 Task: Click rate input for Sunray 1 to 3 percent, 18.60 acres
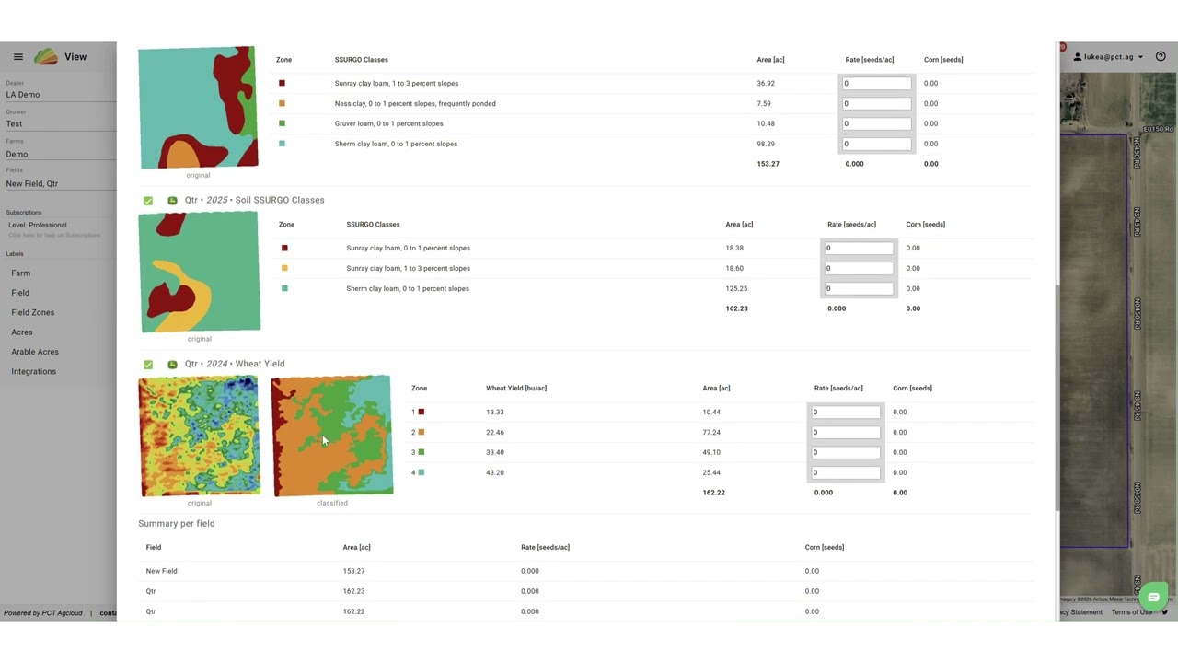point(859,268)
